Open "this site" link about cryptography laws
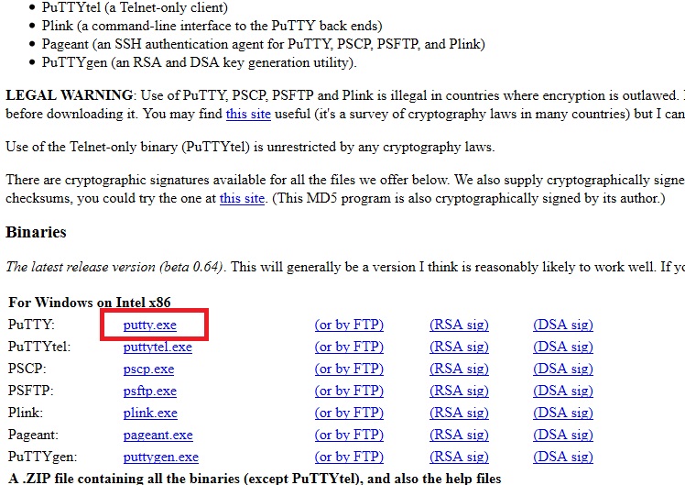Image resolution: width=685 pixels, height=485 pixels. point(248,114)
